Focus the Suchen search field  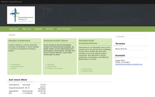click(131, 37)
